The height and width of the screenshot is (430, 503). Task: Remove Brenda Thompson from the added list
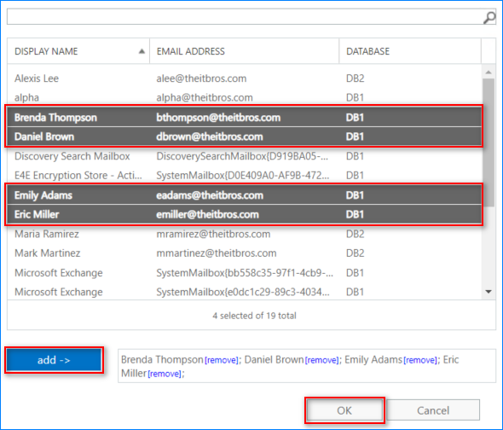222,360
